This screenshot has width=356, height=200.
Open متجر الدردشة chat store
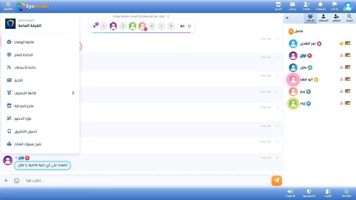(x=40, y=106)
